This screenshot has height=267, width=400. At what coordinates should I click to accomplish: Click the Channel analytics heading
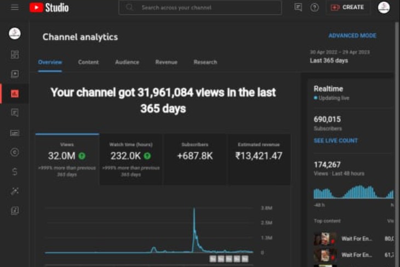pos(80,37)
